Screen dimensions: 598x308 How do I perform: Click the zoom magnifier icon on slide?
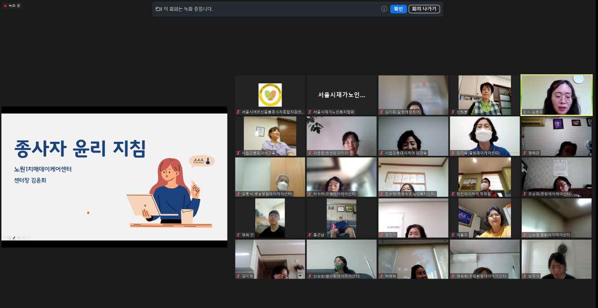point(24,238)
